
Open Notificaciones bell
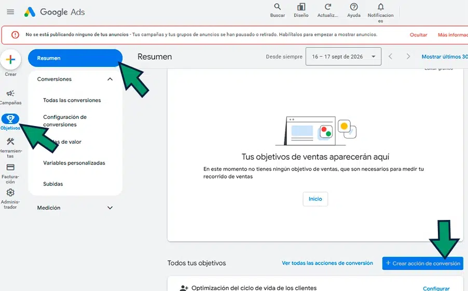pos(380,12)
